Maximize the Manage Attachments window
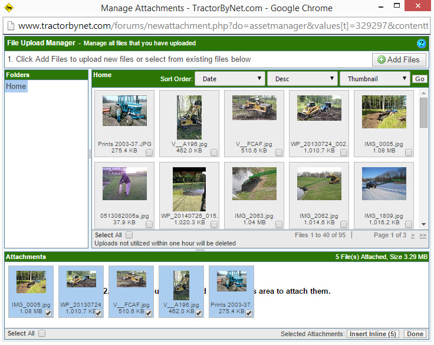 click(x=397, y=5)
